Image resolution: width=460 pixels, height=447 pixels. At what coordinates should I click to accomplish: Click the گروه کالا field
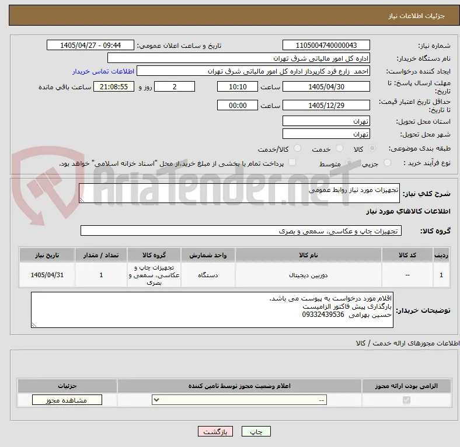tap(241, 231)
